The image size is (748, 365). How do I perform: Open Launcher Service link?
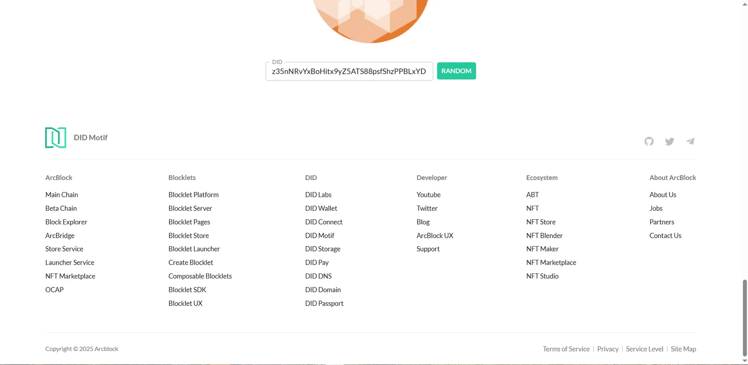point(70,263)
